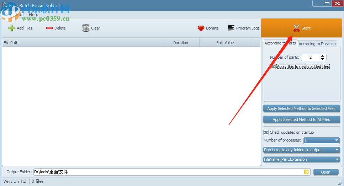Click the red heart Donate icon

(x=201, y=28)
